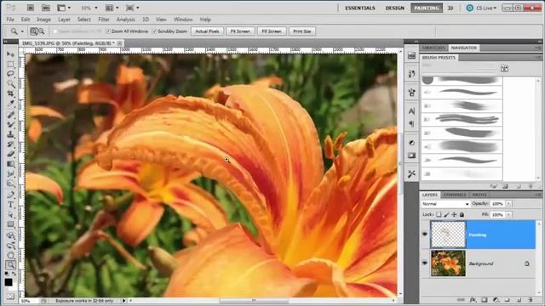
Task: Click the Create new layer icon
Action: (x=519, y=300)
